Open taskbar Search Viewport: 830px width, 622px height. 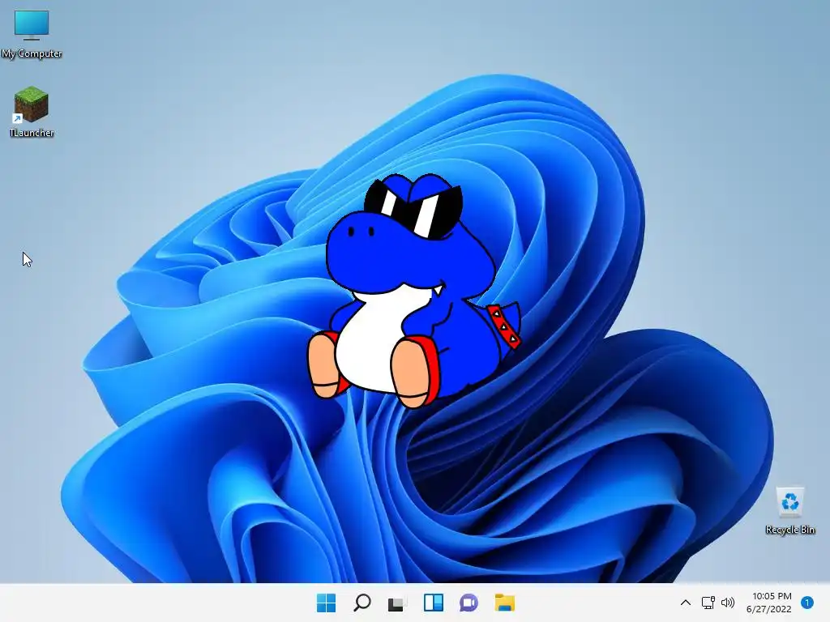point(362,603)
